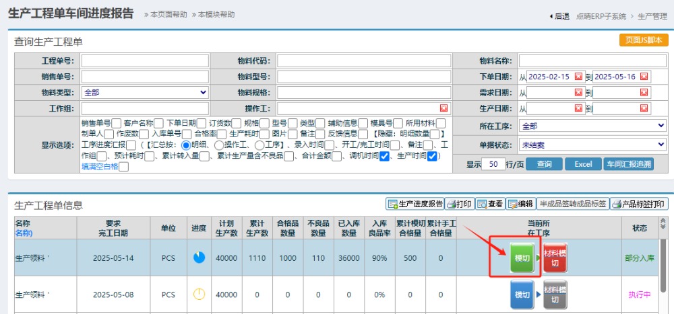Select the 操作工 summary radio button

click(218, 145)
